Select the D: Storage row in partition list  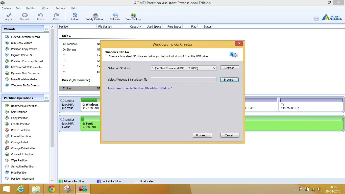pos(80,50)
